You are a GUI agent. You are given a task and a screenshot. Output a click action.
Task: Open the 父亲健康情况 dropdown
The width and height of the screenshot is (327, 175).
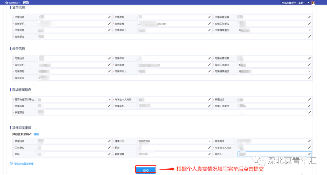[309, 30]
